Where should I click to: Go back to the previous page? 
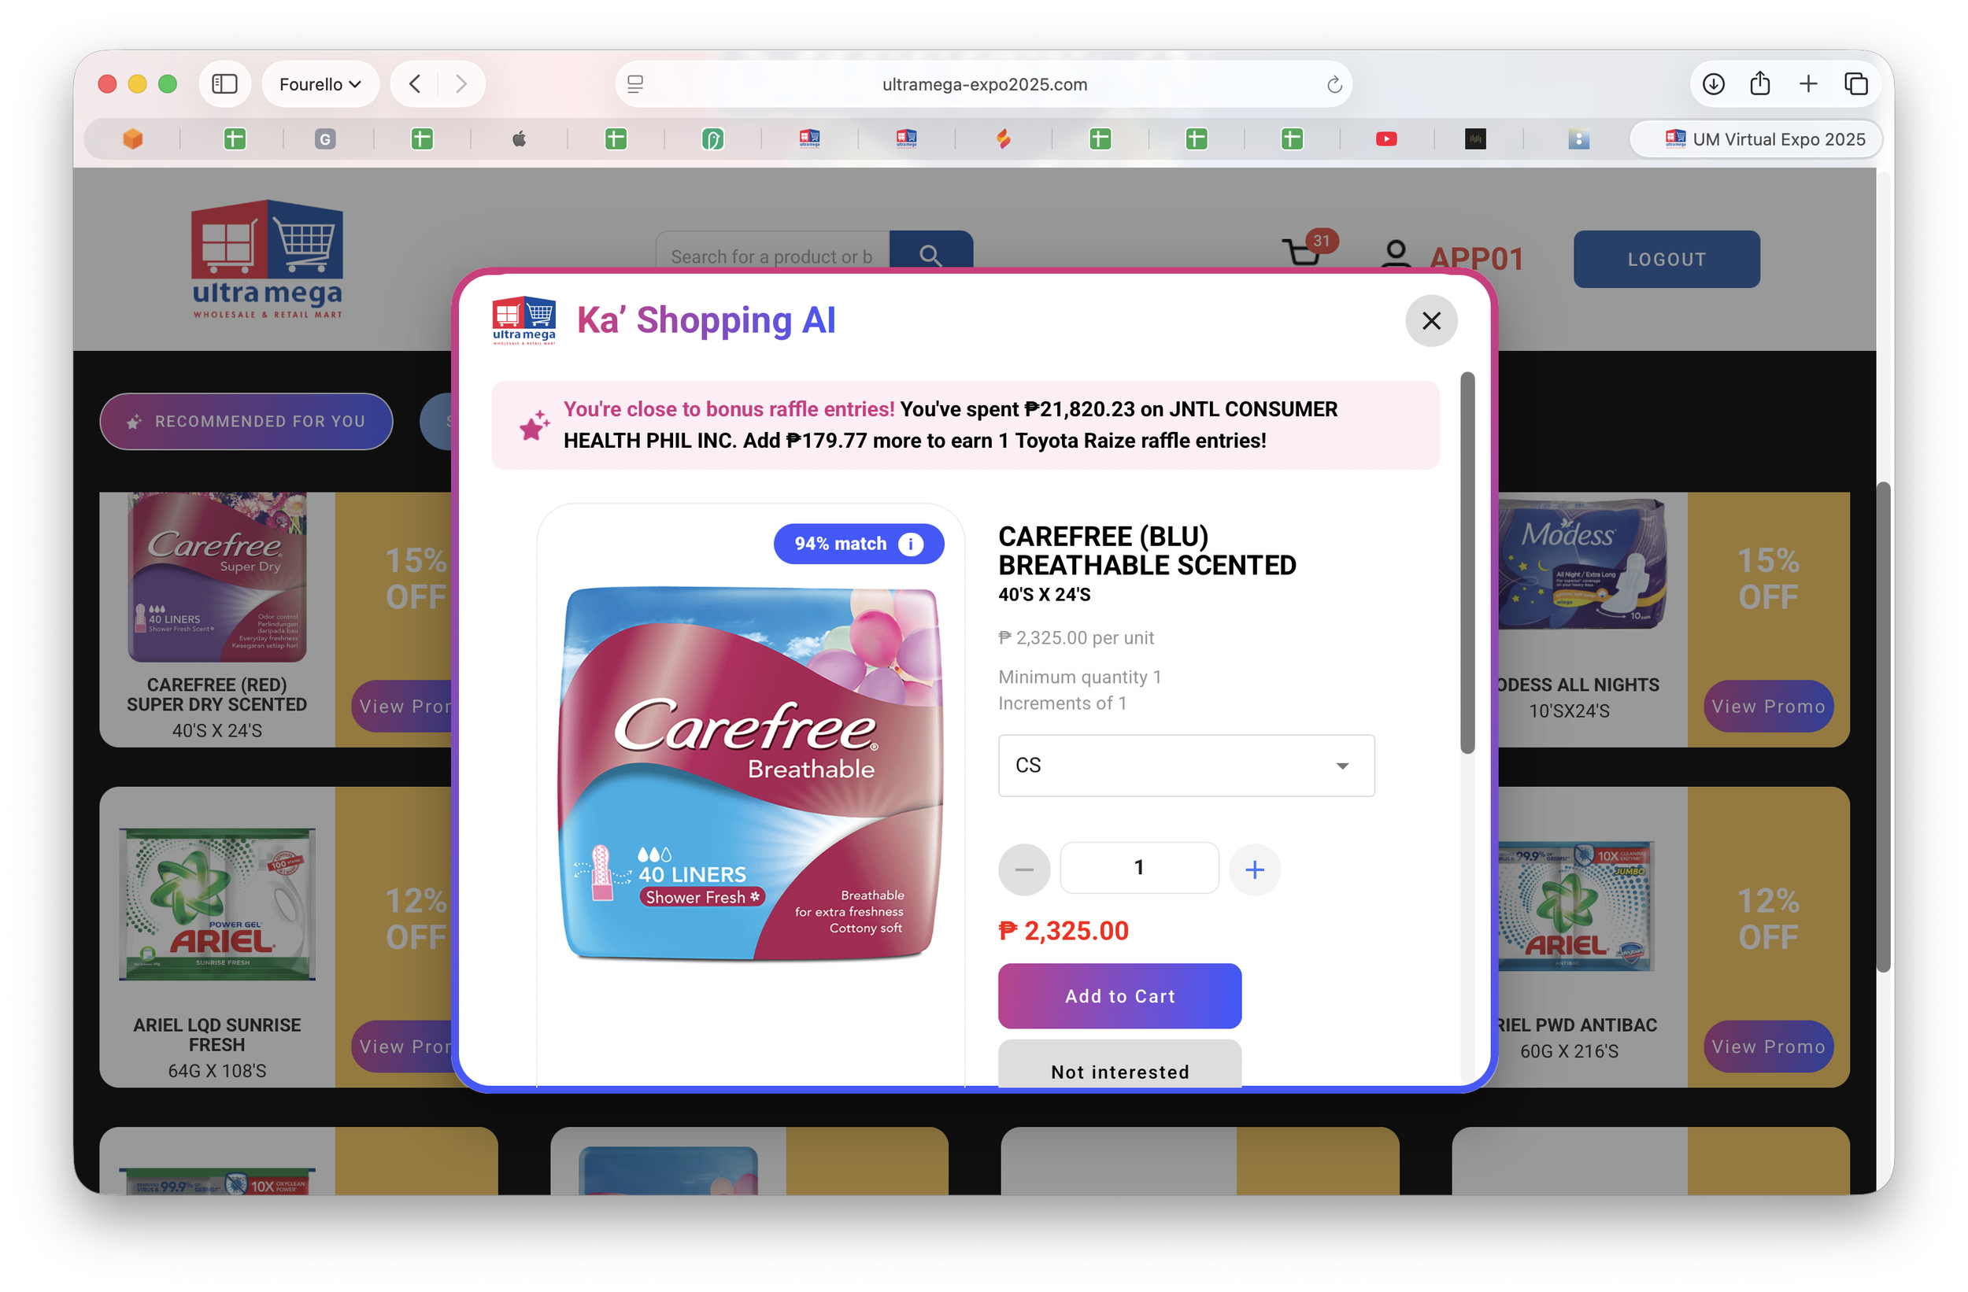click(415, 83)
